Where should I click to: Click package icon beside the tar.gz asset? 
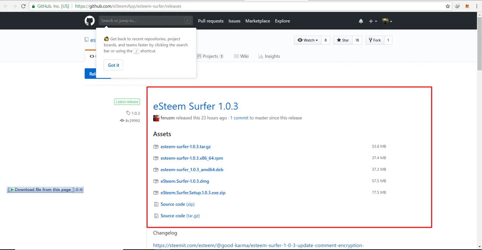[156, 147]
